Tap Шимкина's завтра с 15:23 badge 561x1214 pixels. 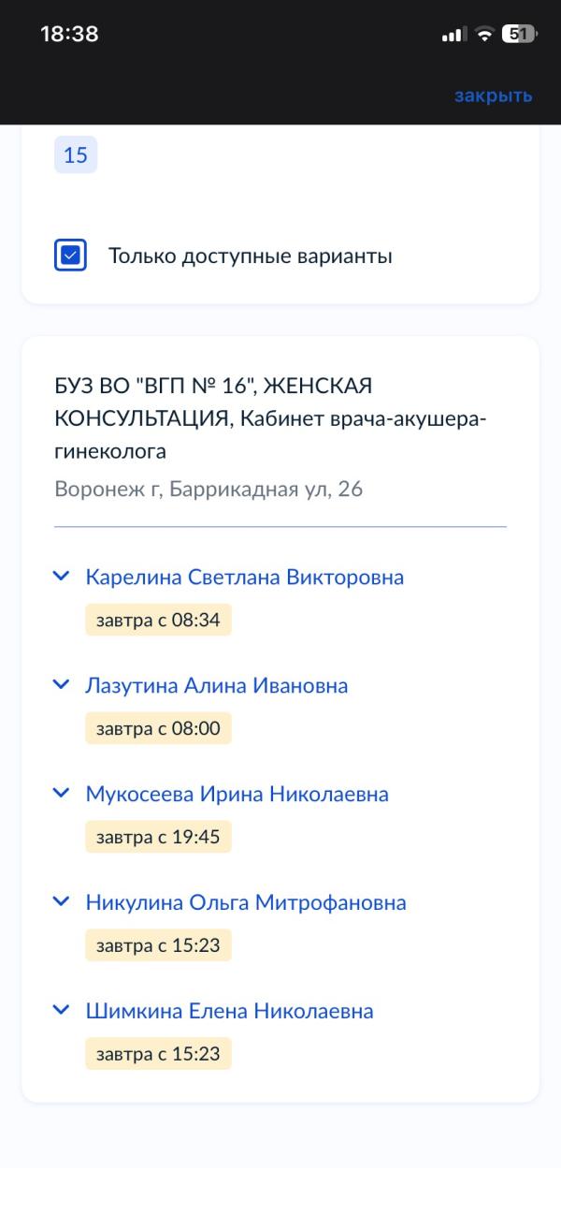click(158, 1054)
